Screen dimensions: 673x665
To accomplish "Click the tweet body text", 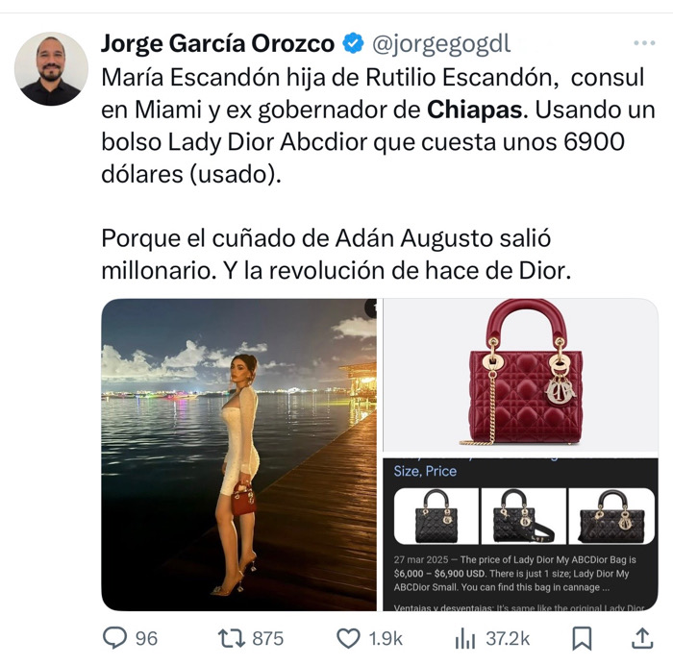I will 378,174.
